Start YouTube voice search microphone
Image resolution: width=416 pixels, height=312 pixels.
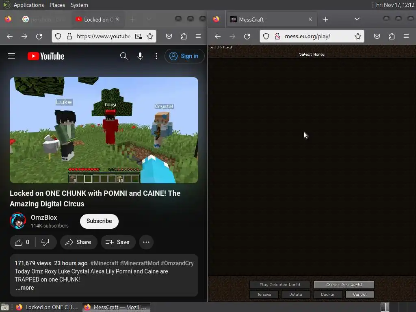[140, 56]
